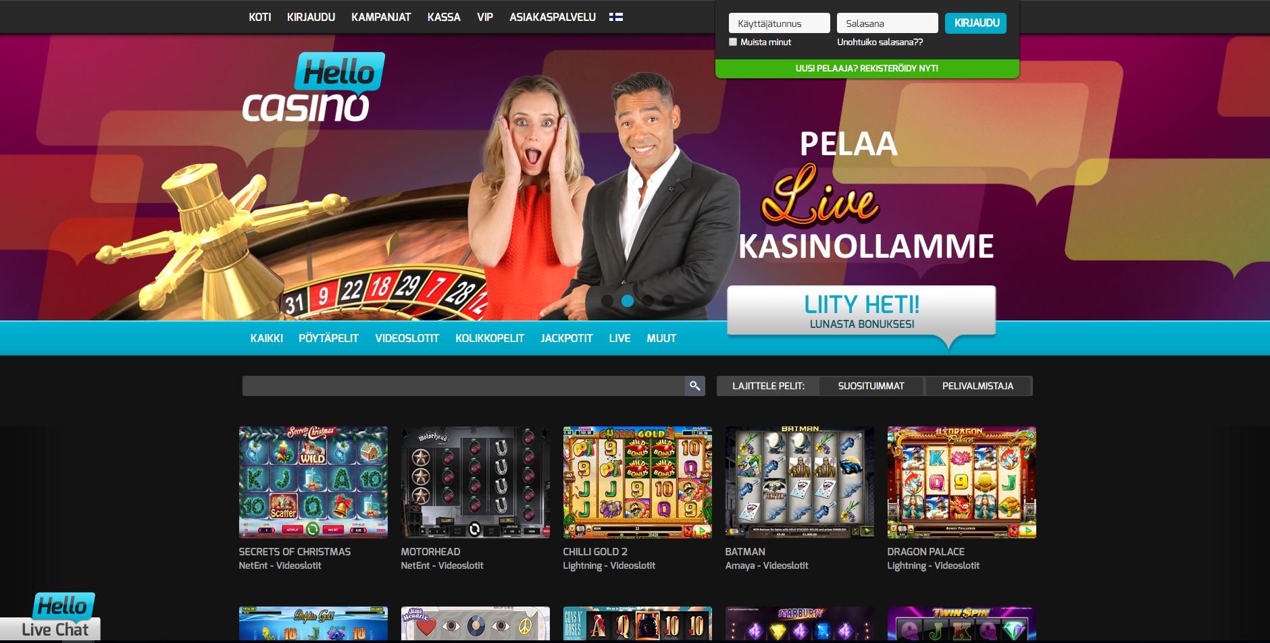
Task: Click the game search input field
Action: [x=463, y=386]
